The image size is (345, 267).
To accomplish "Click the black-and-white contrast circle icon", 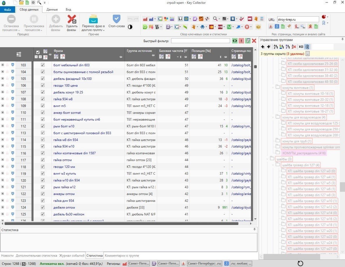I will click(x=130, y=27).
